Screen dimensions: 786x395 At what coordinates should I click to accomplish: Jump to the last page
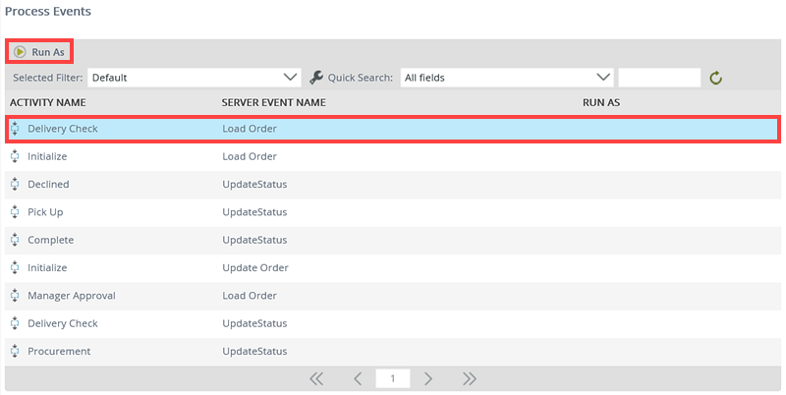tap(470, 378)
